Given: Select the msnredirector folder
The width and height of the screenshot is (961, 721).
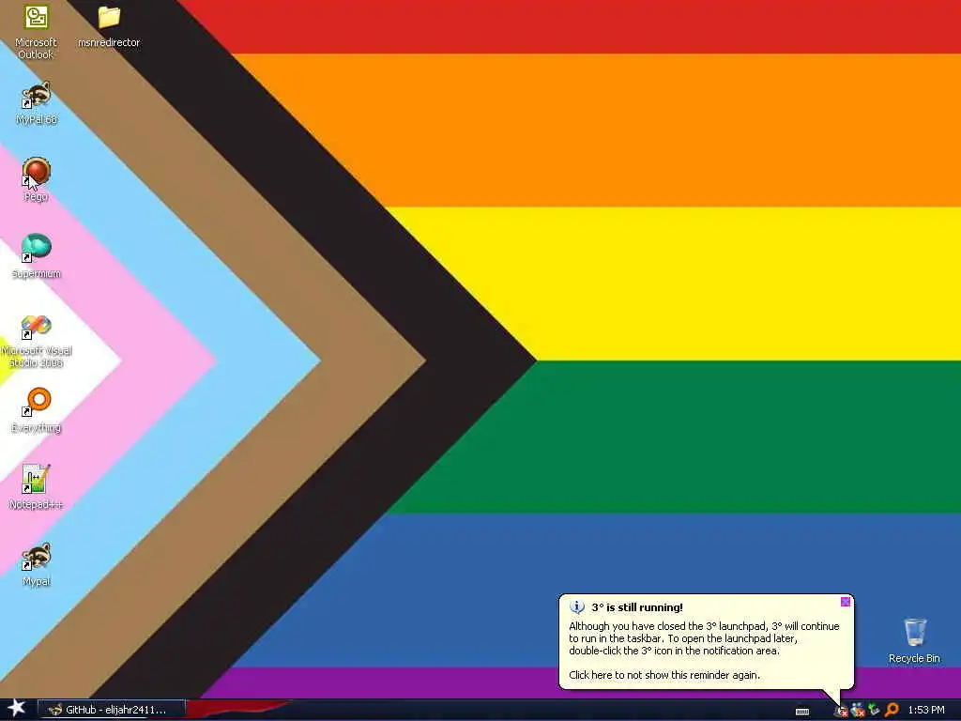Looking at the screenshot, I should pyautogui.click(x=109, y=25).
